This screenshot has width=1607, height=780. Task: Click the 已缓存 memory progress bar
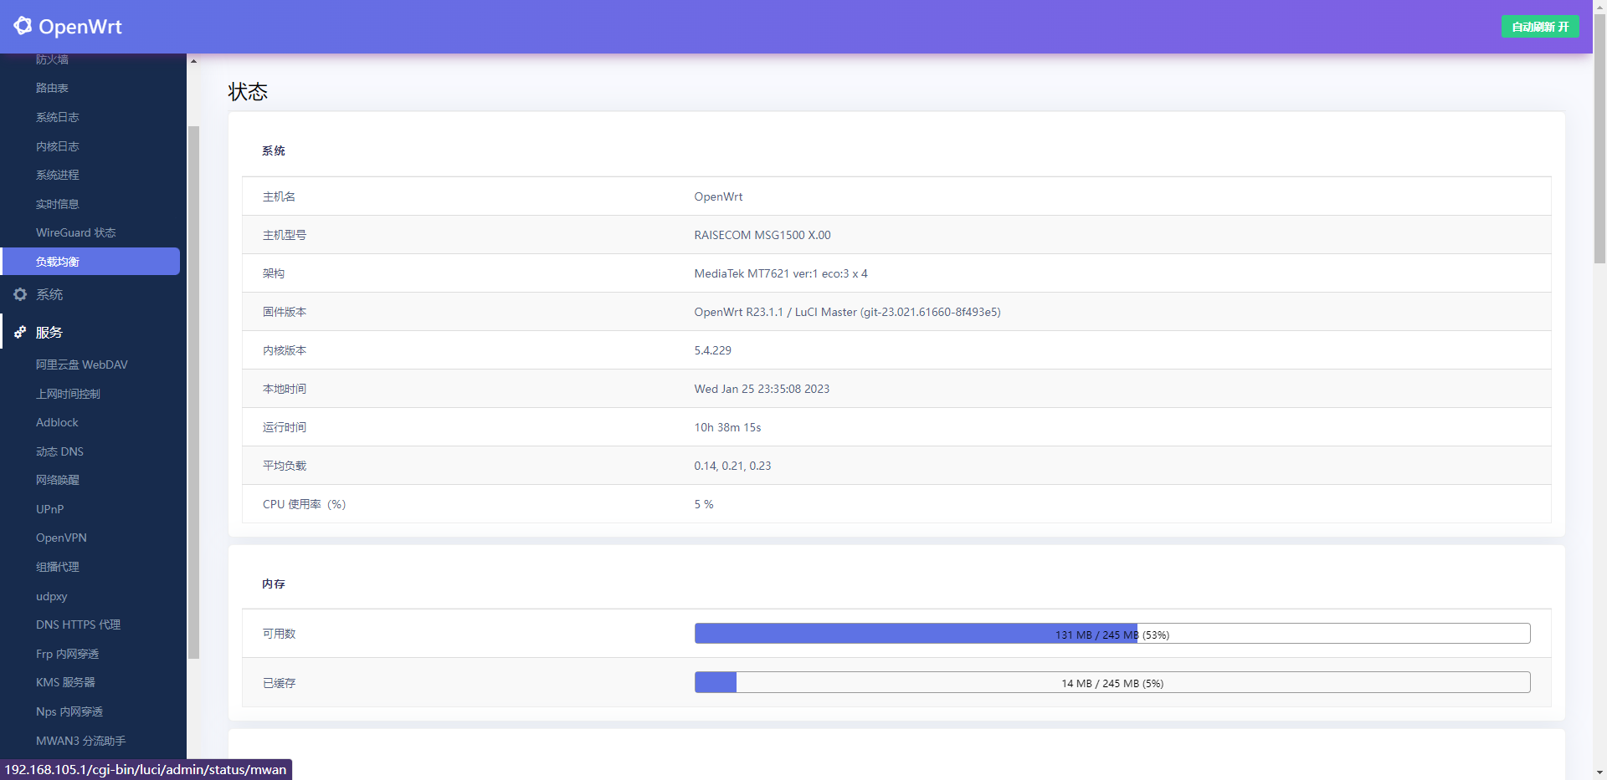point(1112,682)
